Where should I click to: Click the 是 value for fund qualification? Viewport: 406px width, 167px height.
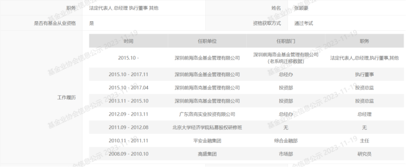pos(92,23)
